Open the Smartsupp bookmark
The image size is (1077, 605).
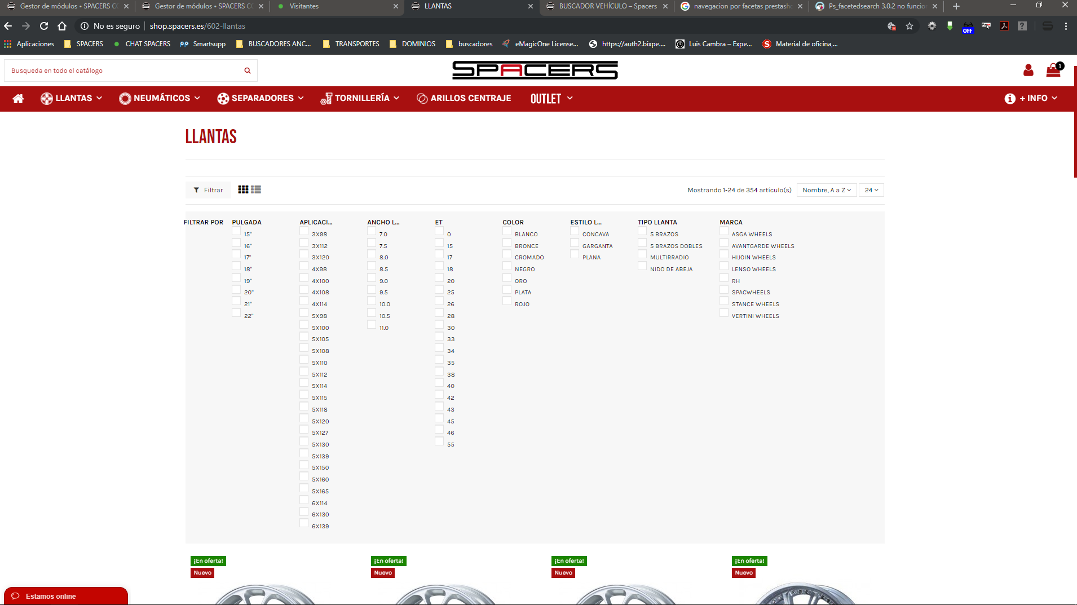(203, 44)
